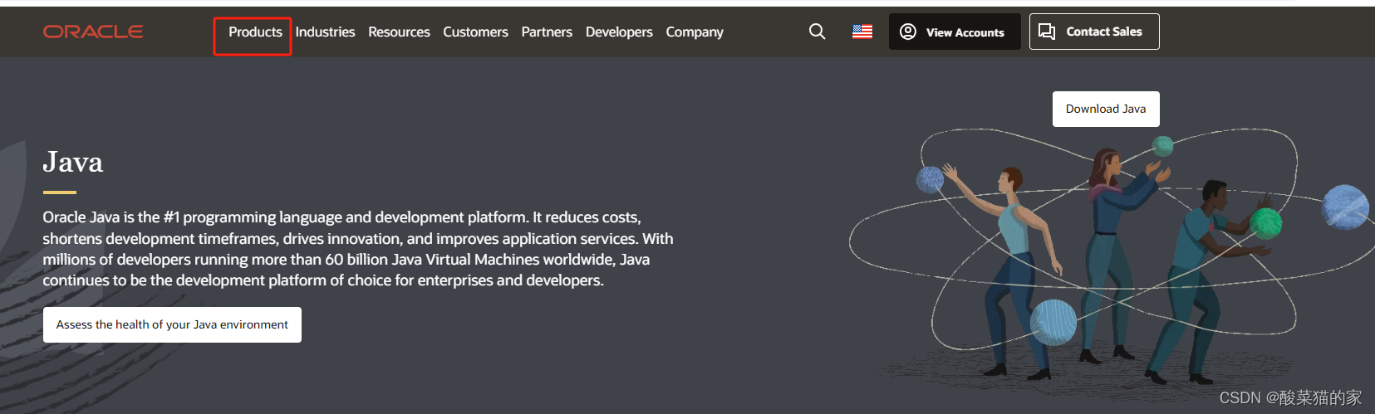This screenshot has height=414, width=1375.
Task: Click the Oracle logo
Action: (93, 32)
